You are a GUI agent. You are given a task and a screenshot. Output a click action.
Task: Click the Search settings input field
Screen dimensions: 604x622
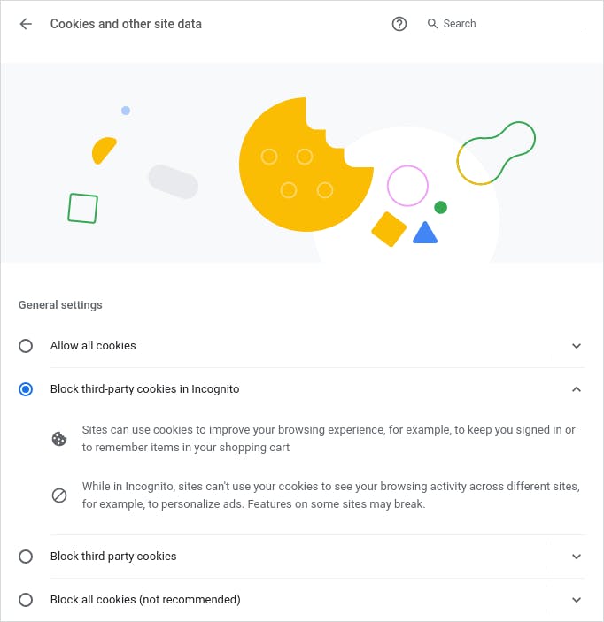[x=514, y=24]
